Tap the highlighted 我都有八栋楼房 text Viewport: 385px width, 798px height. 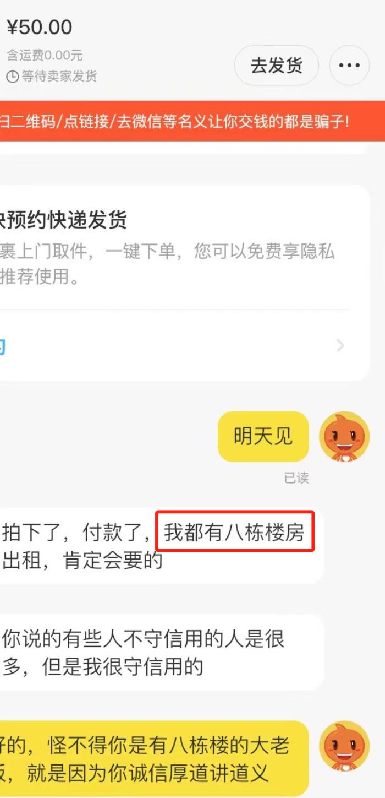[235, 531]
